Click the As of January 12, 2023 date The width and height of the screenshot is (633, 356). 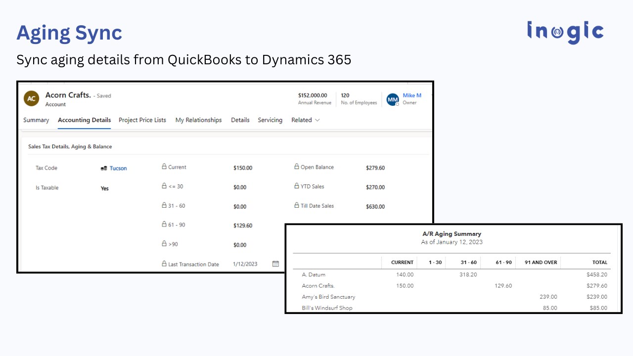[452, 242]
